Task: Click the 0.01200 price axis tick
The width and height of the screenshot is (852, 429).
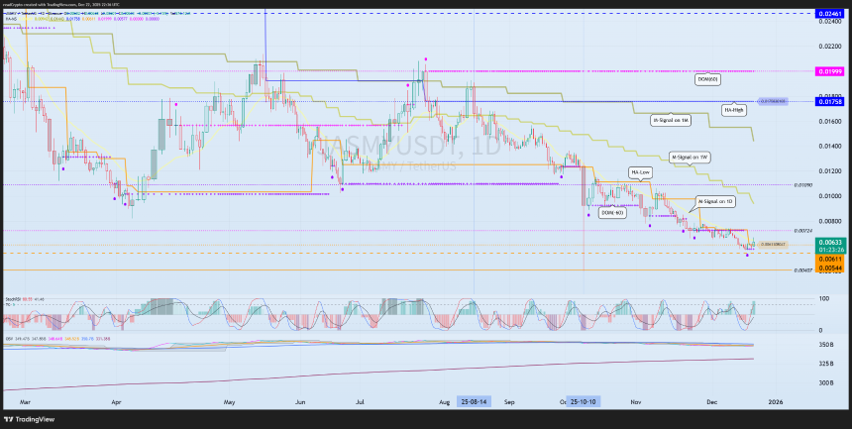Action: click(x=828, y=171)
